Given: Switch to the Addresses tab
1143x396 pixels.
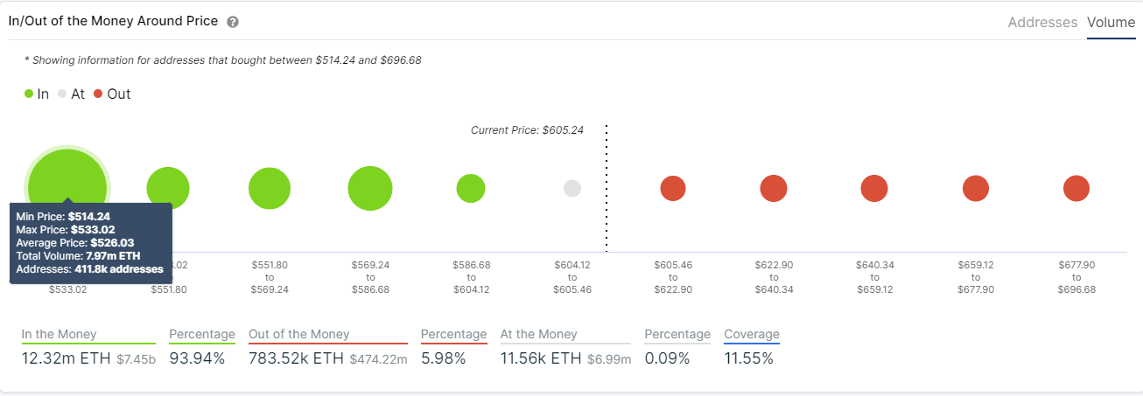Looking at the screenshot, I should click(1042, 23).
